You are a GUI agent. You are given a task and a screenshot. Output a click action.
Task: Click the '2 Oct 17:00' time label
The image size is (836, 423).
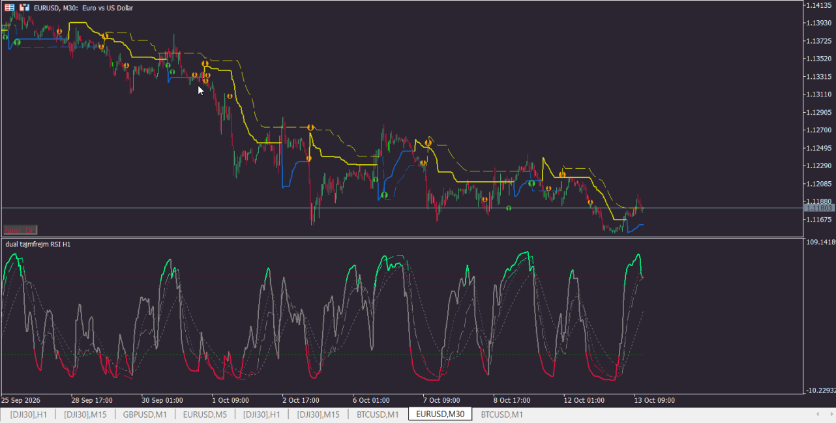point(301,400)
